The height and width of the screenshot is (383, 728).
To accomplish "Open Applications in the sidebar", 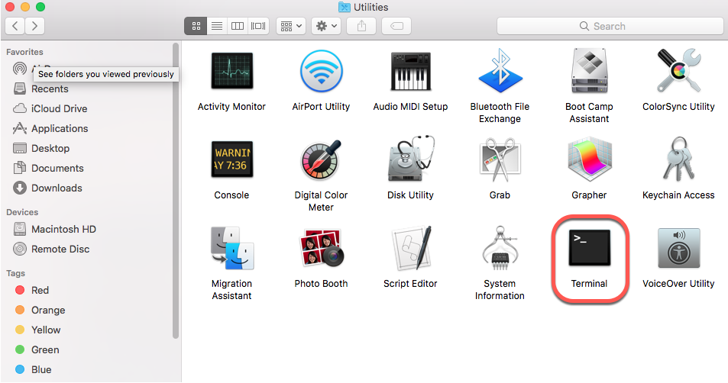I will (x=50, y=128).
